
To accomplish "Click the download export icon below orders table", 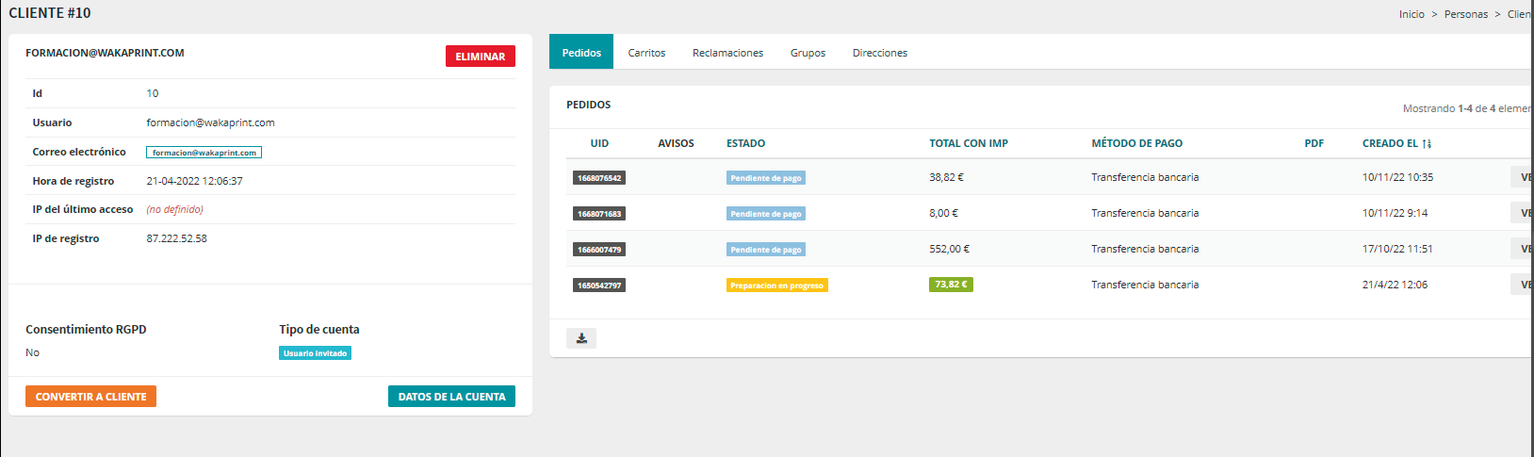I will tap(581, 338).
